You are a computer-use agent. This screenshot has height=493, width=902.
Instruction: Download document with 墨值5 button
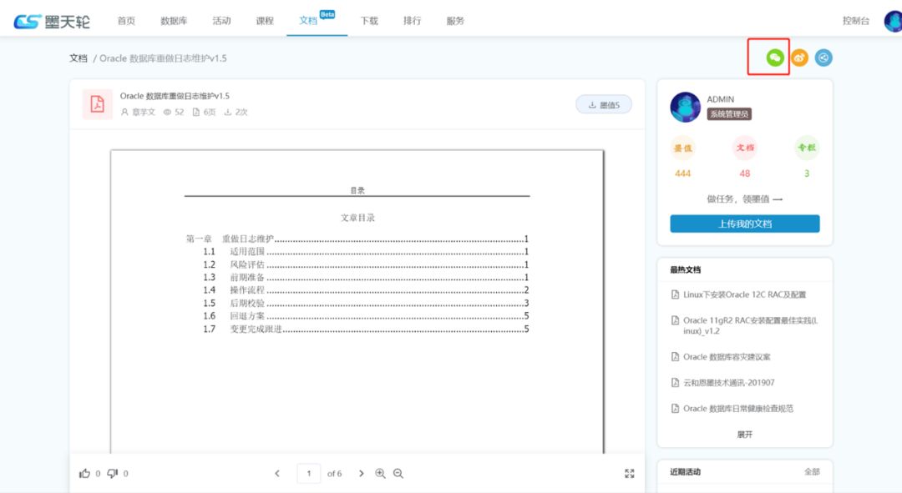604,104
